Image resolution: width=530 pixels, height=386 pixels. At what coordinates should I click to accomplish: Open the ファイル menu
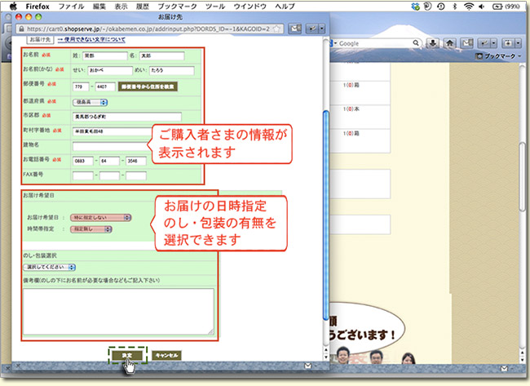72,6
